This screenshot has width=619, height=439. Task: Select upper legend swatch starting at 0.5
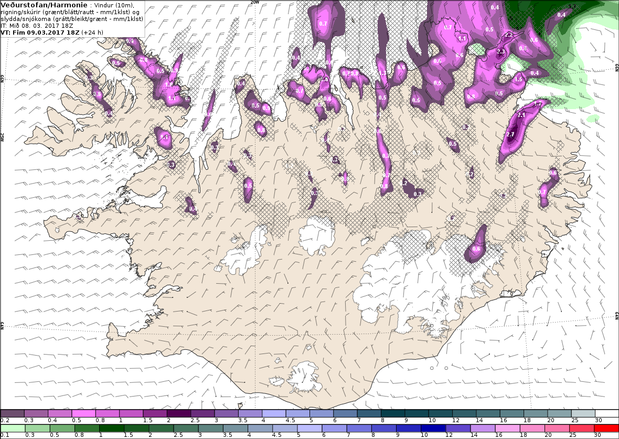pyautogui.click(x=84, y=414)
